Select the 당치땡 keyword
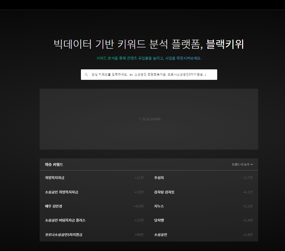The image size is (285, 251). click(159, 220)
